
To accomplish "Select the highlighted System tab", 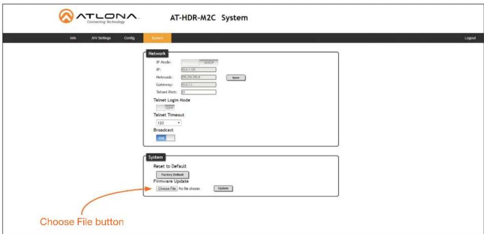I will click(157, 38).
